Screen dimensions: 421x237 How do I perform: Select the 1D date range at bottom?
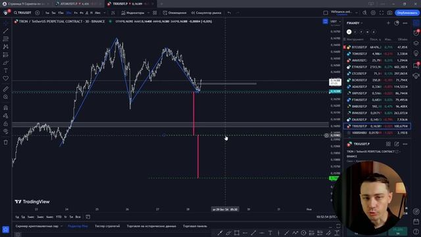tap(17, 217)
